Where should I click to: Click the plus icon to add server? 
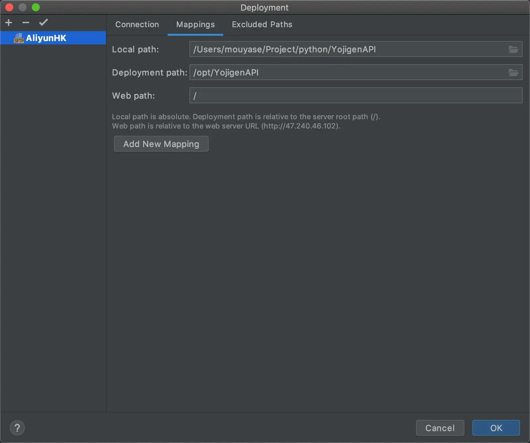point(9,23)
